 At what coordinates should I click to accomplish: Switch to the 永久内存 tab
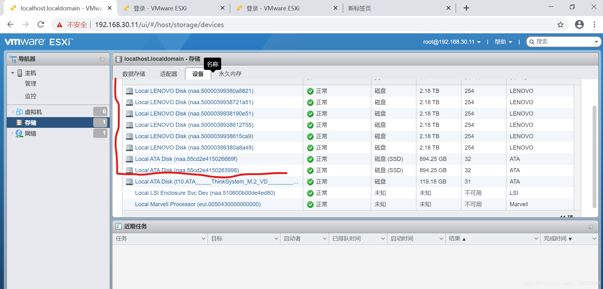click(x=230, y=74)
